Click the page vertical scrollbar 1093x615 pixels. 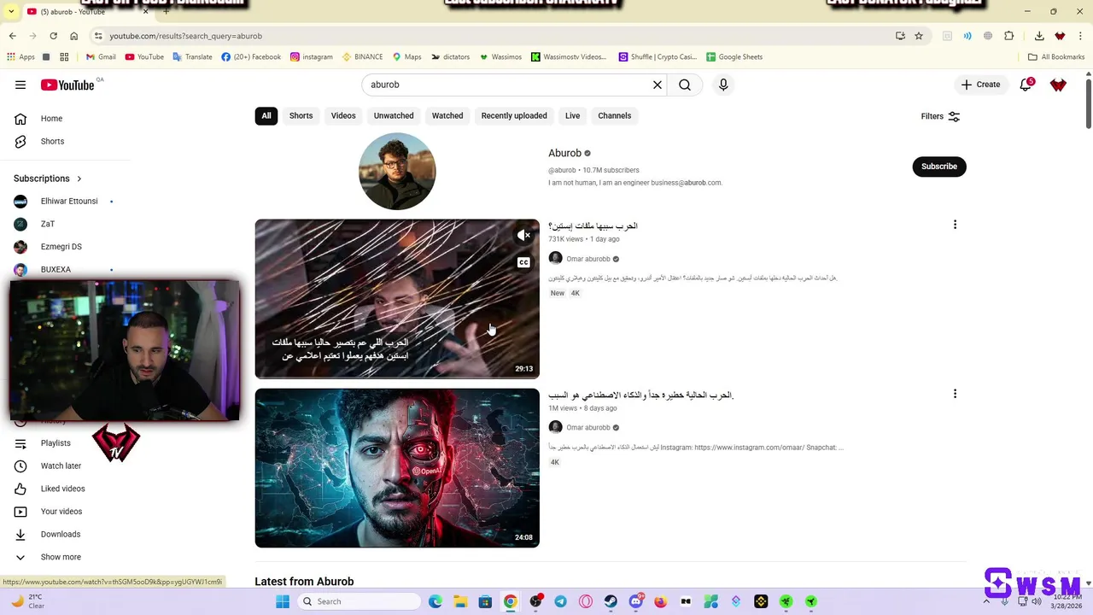tap(1088, 102)
